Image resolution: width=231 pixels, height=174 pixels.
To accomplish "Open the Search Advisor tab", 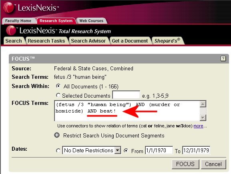I will point(88,41).
